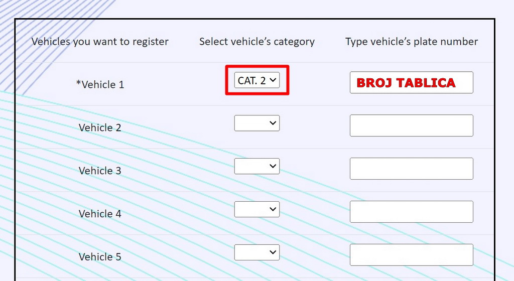Click the "Vehicle 4" row label
This screenshot has width=514, height=281.
(x=100, y=214)
